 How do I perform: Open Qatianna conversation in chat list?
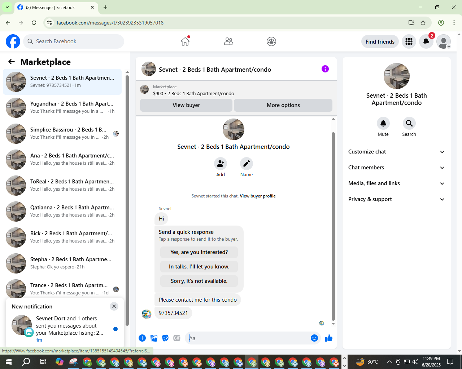[62, 212]
